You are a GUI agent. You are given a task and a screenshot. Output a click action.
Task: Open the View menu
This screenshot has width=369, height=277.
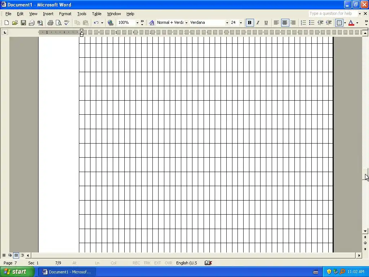pos(33,14)
